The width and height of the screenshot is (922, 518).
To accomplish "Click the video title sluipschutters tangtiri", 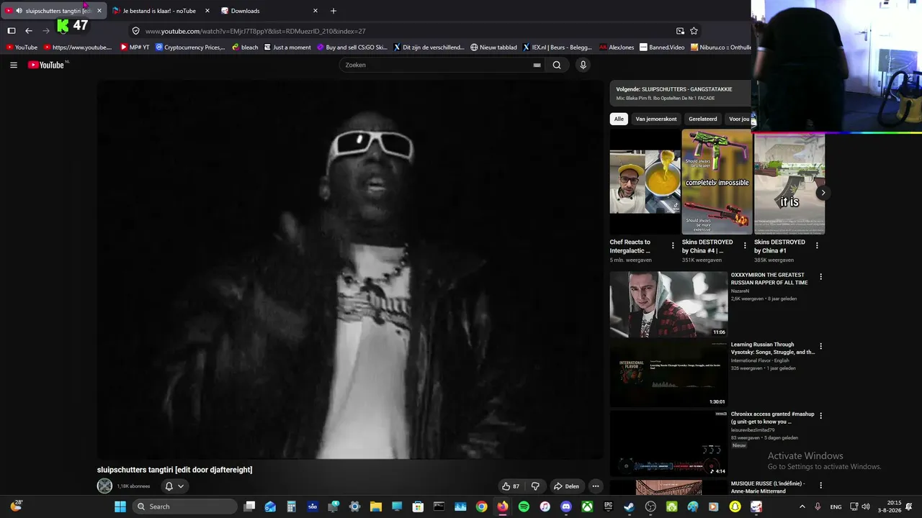I will [175, 470].
